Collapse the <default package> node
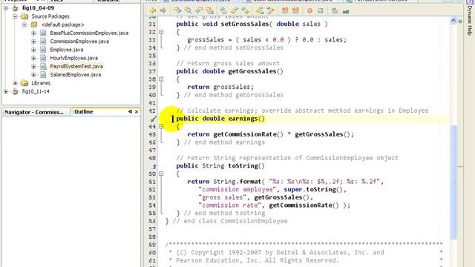Screen dimensions: 475x267 tap(24, 24)
